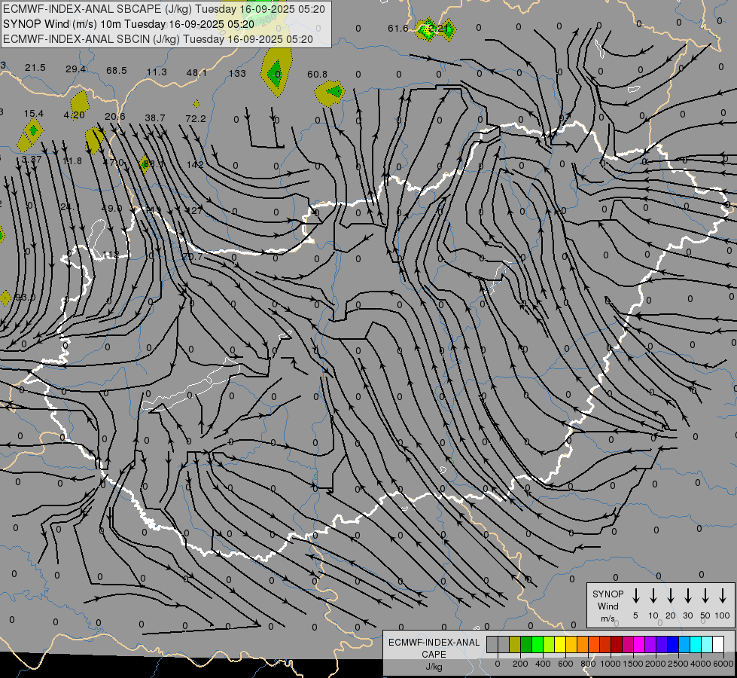
Task: Click the green CAPE patch beside the 60.8 value
Action: (335, 91)
